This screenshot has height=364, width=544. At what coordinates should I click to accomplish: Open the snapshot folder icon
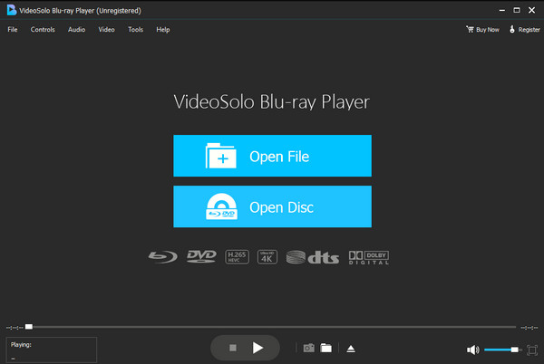(x=325, y=348)
